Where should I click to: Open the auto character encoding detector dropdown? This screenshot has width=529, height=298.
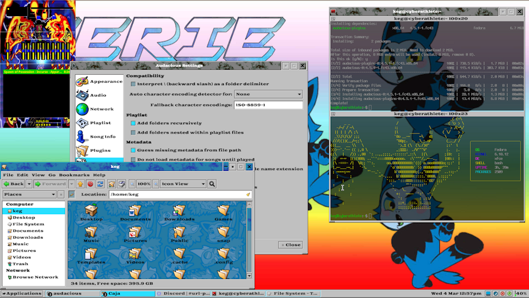tap(268, 94)
